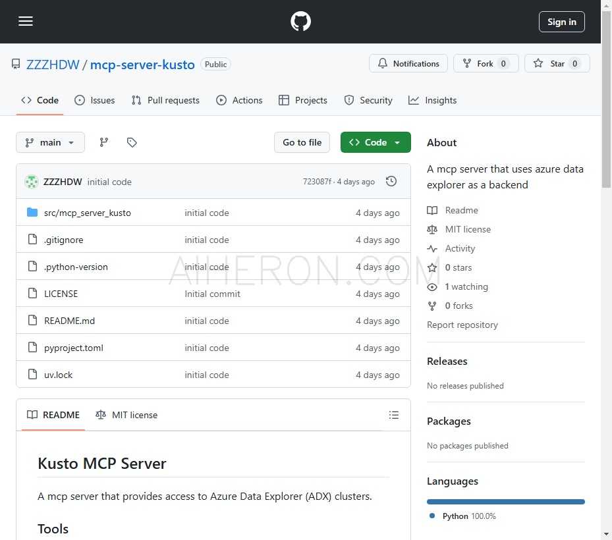Screen dimensions: 612x540
Task: Switch to the Issues tab
Action: 94,100
